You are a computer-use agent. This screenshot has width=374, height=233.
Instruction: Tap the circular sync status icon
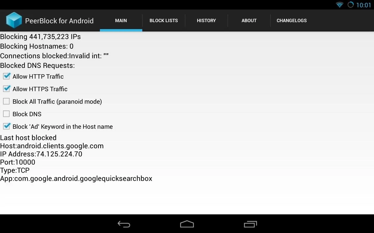pos(351,5)
